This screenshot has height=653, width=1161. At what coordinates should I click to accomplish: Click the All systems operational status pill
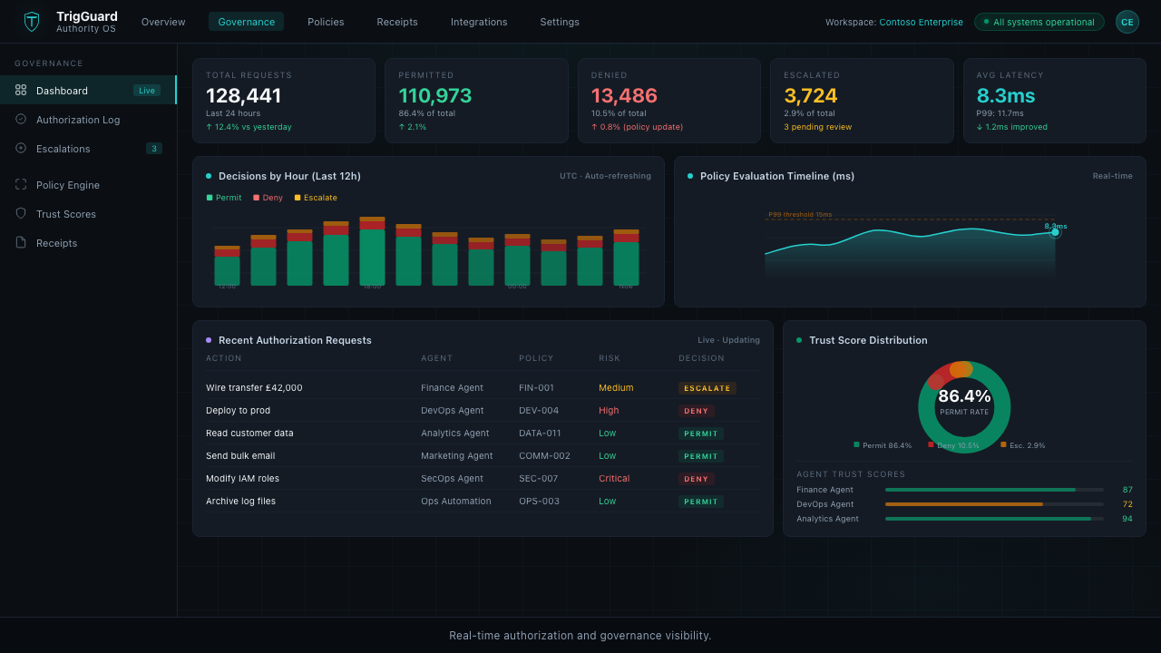(x=1039, y=22)
